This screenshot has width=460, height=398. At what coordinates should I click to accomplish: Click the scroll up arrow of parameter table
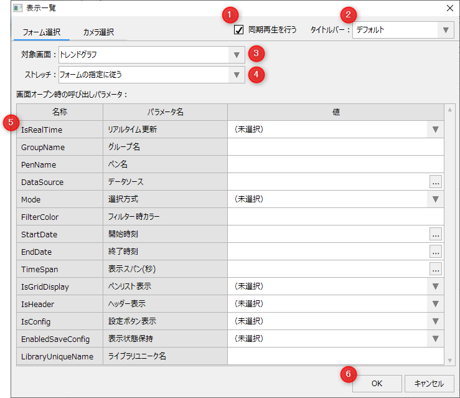click(x=450, y=110)
